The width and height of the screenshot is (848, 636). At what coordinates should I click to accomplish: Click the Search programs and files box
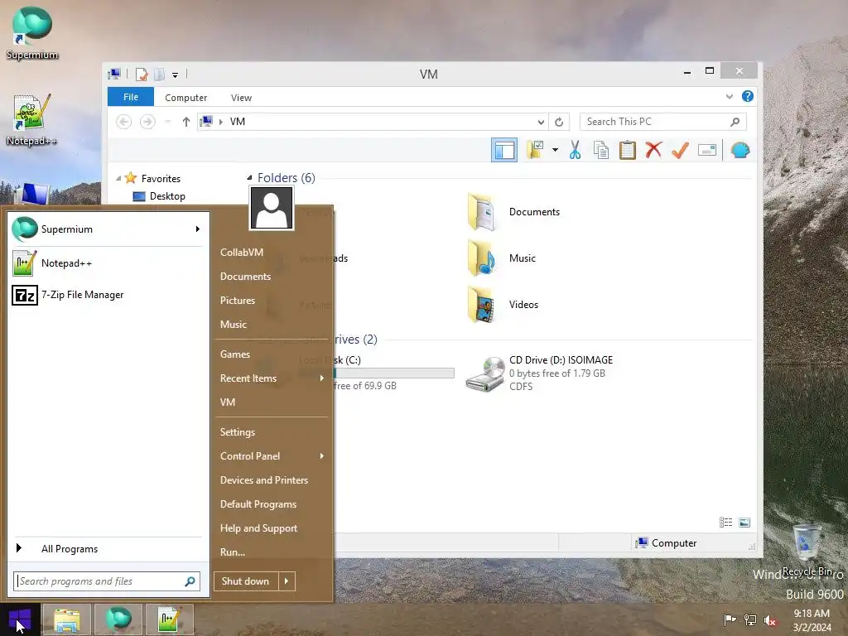107,581
